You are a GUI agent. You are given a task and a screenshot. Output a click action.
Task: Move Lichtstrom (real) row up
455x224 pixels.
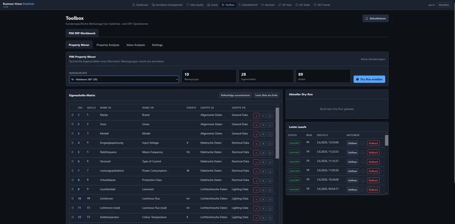click(263, 208)
